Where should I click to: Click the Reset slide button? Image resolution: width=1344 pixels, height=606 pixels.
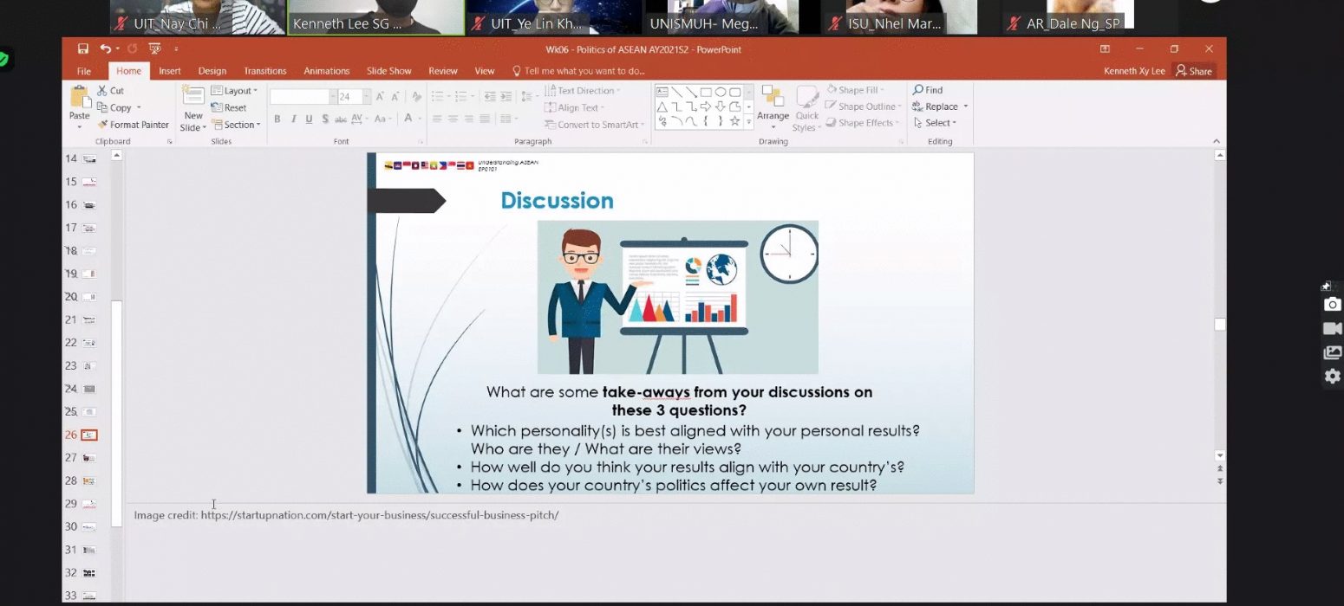[229, 108]
